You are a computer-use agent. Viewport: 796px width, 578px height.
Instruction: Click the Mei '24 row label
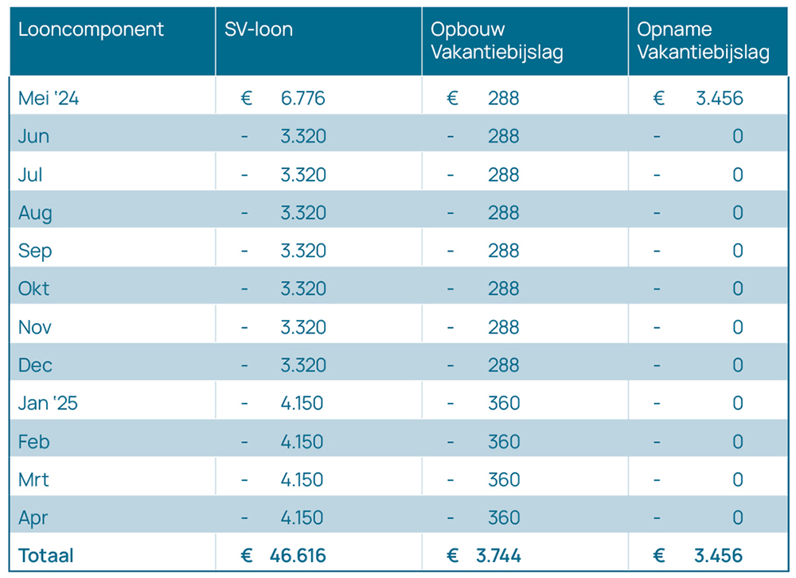coord(49,99)
